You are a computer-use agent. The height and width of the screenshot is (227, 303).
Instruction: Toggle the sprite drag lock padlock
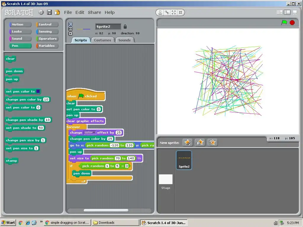(125, 27)
